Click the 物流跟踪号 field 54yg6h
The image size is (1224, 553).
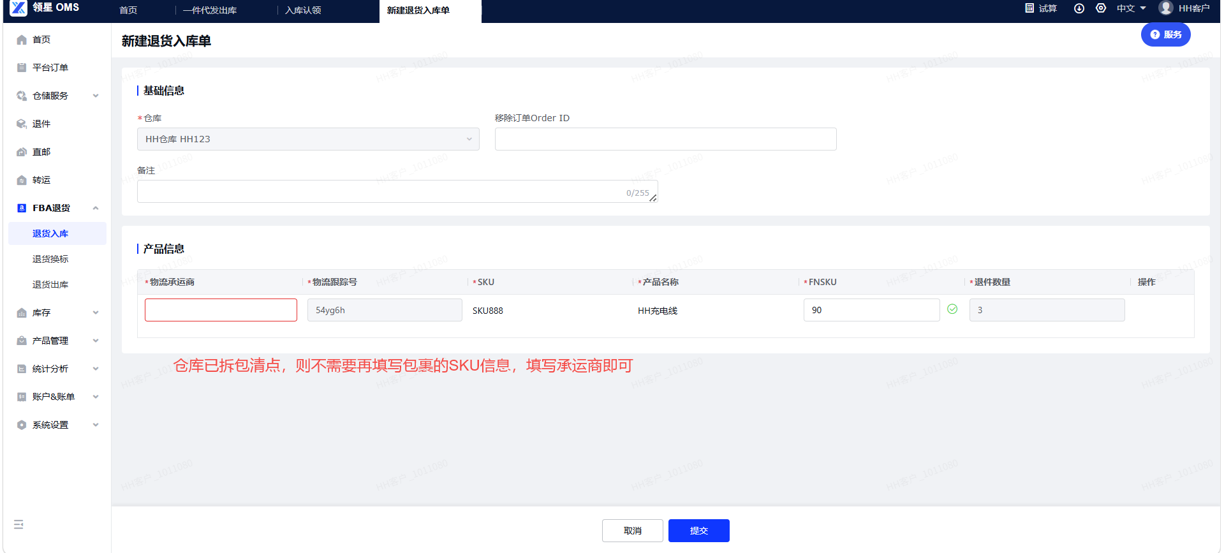click(385, 310)
